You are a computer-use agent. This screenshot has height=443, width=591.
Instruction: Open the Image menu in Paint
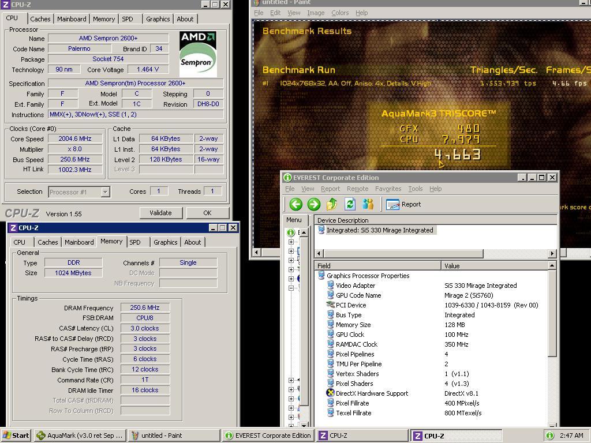tap(316, 13)
